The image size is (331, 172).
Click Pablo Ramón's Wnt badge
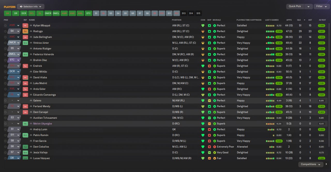pos(25,135)
